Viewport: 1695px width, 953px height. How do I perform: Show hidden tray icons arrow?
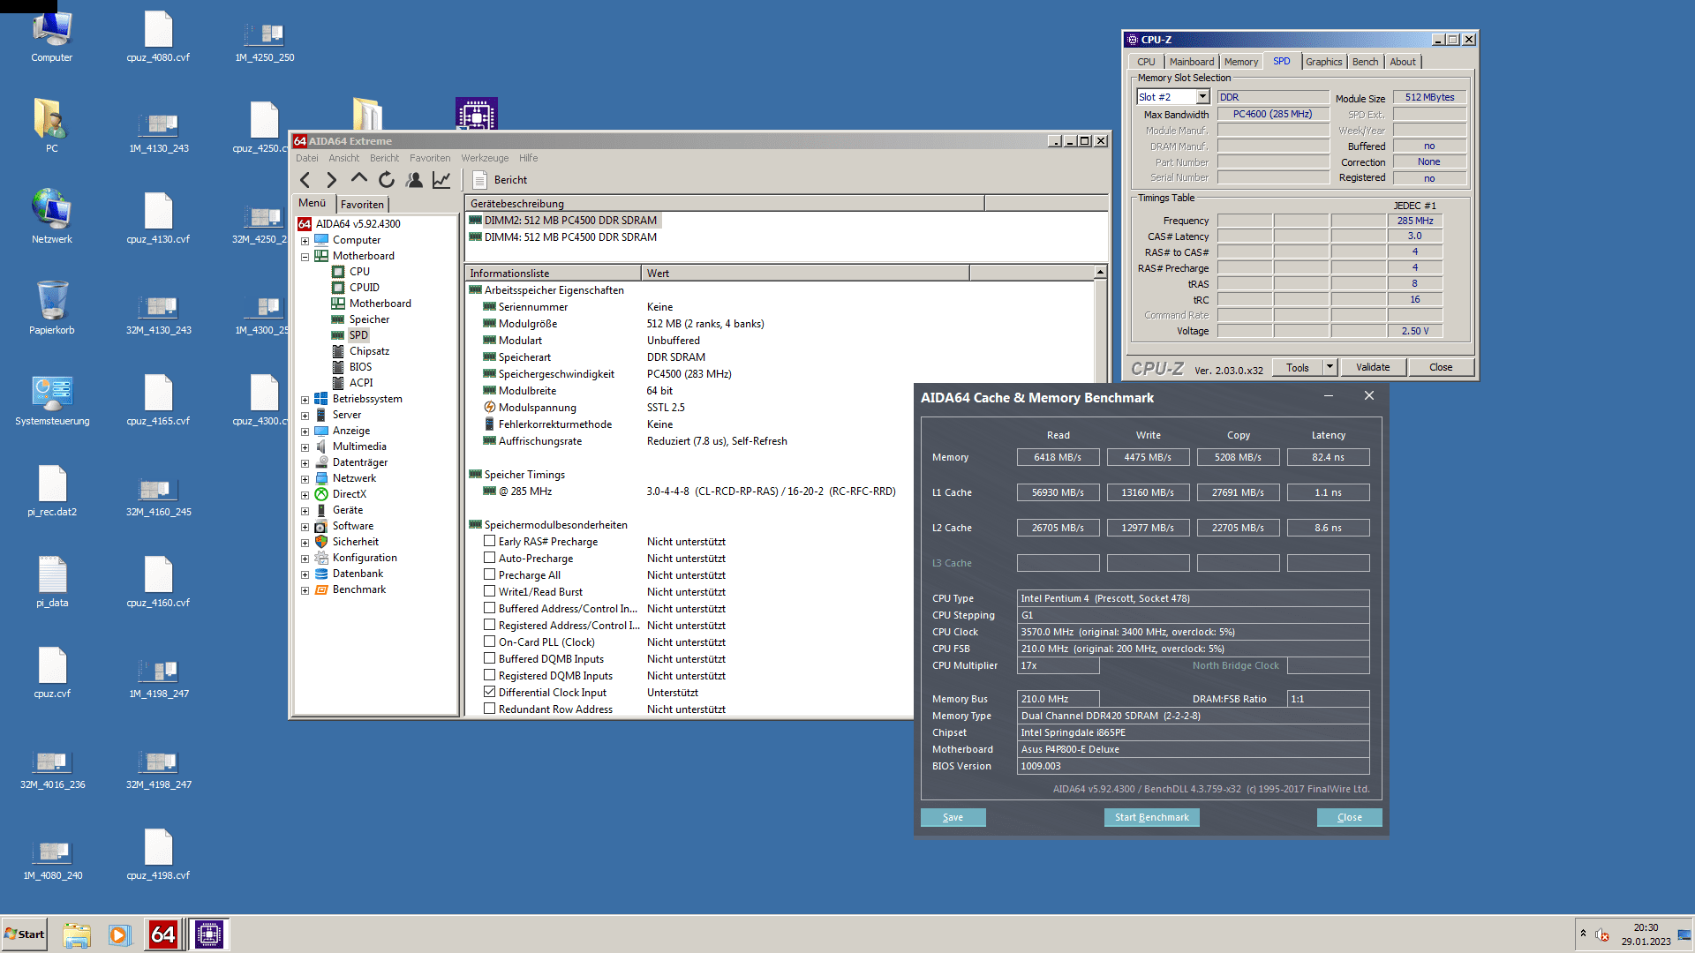click(x=1583, y=934)
